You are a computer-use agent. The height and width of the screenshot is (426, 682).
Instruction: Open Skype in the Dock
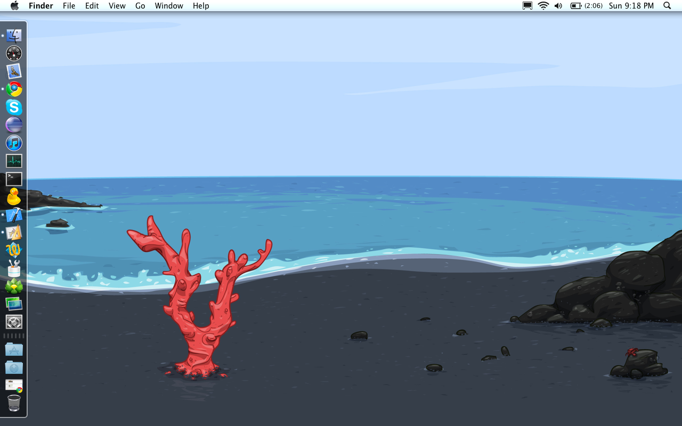(14, 107)
